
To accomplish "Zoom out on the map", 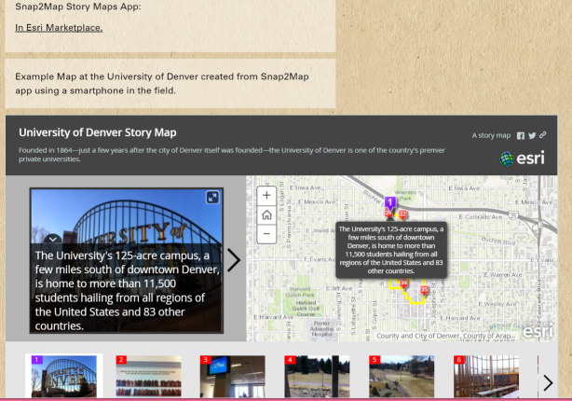I will coord(266,234).
